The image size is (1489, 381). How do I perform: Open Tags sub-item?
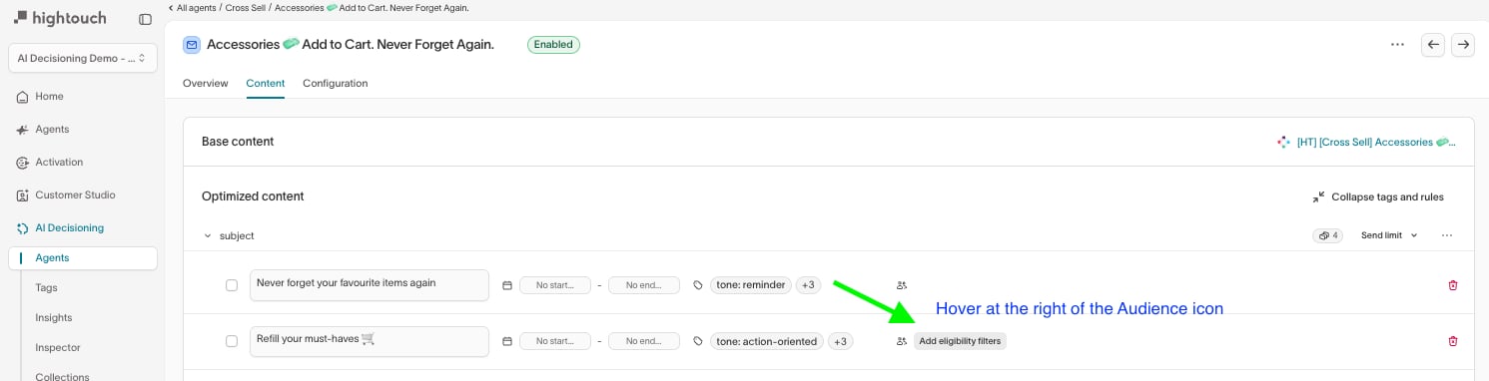(46, 288)
